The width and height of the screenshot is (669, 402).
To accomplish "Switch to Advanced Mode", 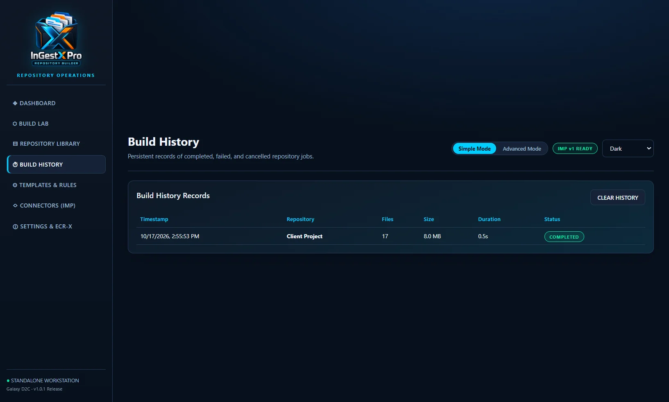I will (522, 149).
